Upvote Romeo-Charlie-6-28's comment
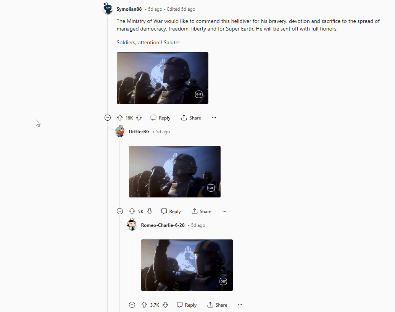Image resolution: width=395 pixels, height=312 pixels. [144, 305]
